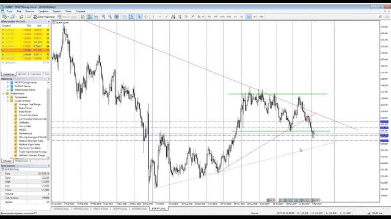The width and height of the screenshot is (391, 219).
Task: Switch to Избранное tab in Navigator
Action: click(22, 161)
